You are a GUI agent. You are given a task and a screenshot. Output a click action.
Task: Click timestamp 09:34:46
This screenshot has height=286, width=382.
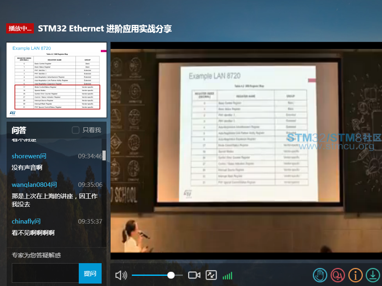click(x=90, y=156)
